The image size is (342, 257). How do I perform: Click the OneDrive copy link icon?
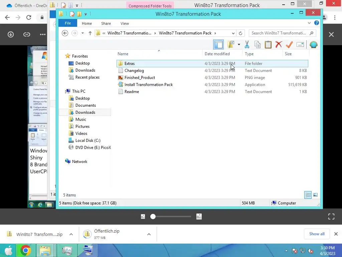click(27, 34)
